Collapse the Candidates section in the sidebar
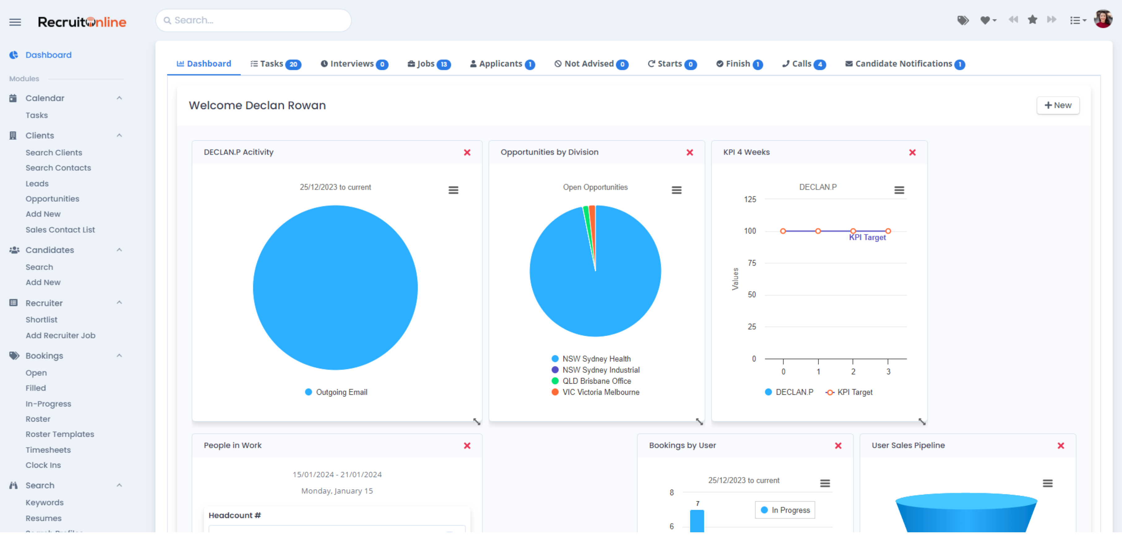 (x=119, y=249)
